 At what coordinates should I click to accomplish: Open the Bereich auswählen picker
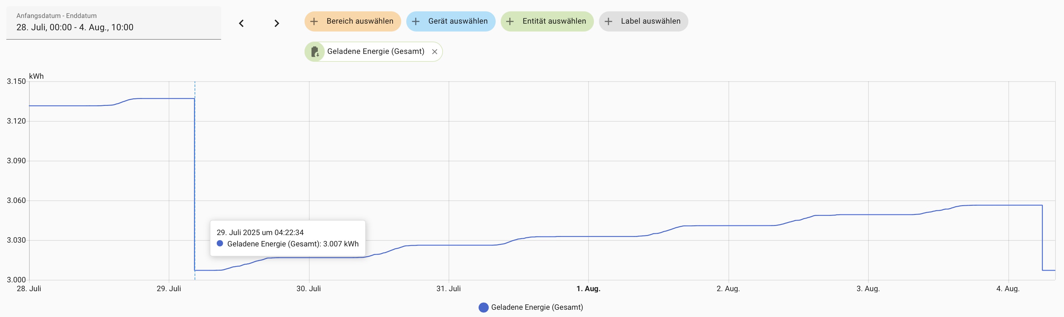tap(360, 21)
